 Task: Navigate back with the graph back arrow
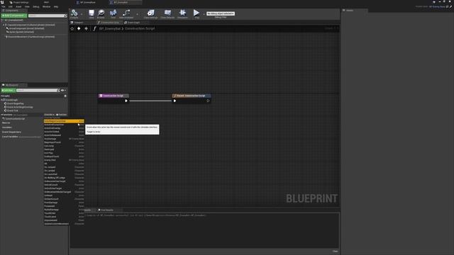pyautogui.click(x=79, y=28)
